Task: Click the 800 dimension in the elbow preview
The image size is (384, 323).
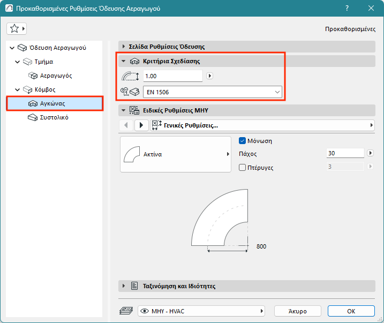Action: (x=261, y=246)
